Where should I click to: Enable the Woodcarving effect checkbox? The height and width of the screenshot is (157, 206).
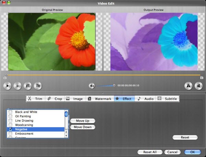pyautogui.click(x=10, y=125)
